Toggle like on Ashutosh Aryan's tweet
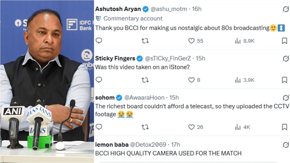This screenshot has width=290, height=163. click(191, 41)
